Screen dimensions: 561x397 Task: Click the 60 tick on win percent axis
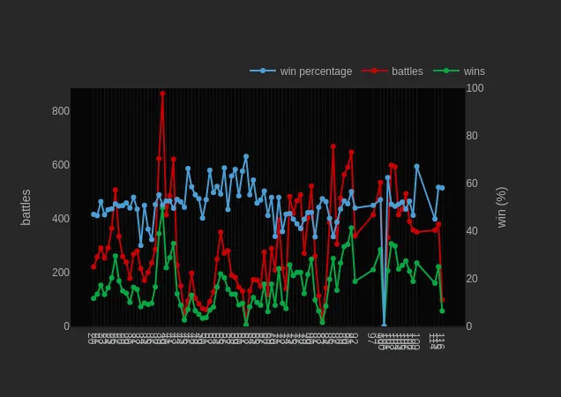click(x=472, y=184)
